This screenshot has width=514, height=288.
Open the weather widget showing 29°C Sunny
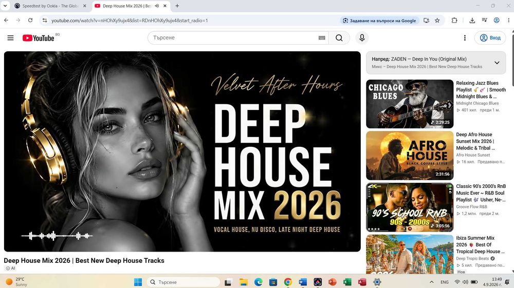click(17, 282)
